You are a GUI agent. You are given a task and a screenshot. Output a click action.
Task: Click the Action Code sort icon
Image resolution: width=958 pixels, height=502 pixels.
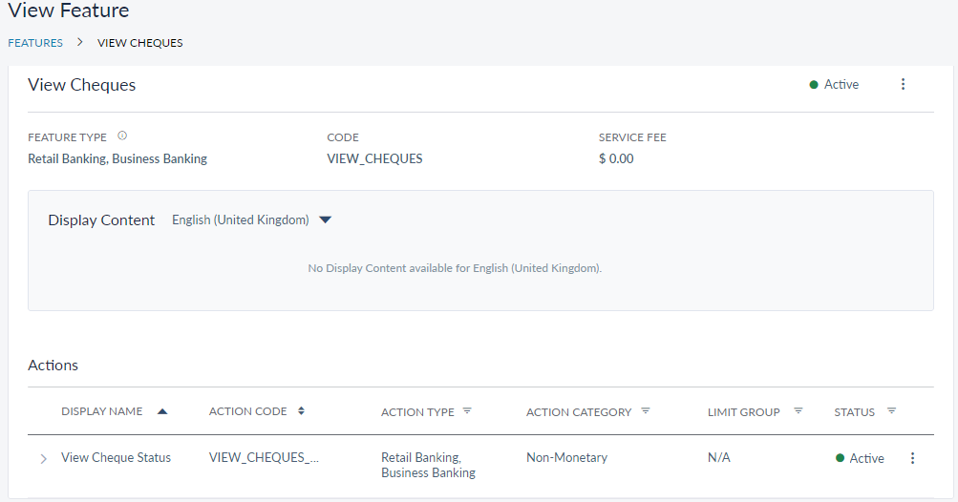tap(302, 411)
